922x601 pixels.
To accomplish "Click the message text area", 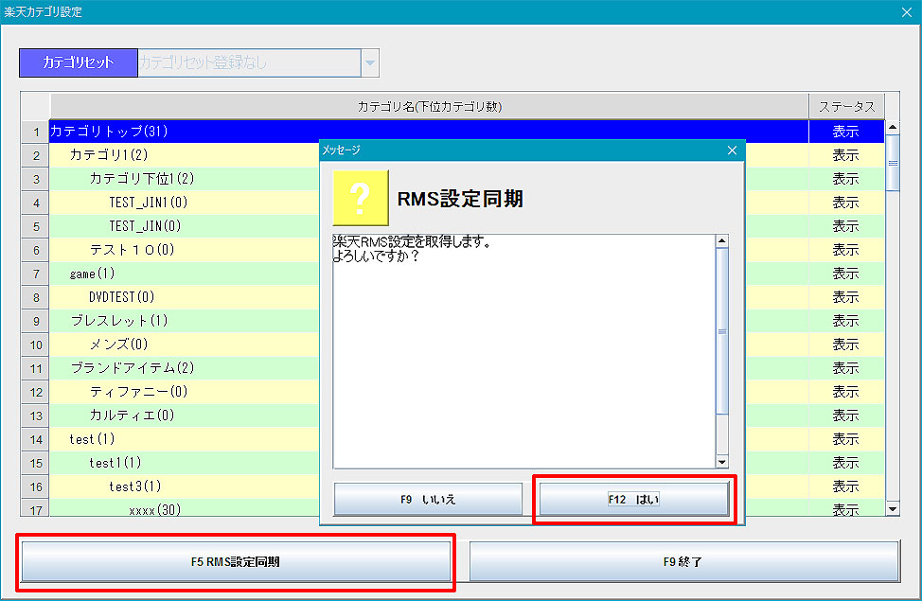I will point(523,352).
